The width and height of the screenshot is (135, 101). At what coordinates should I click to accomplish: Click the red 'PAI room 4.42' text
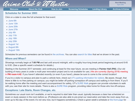[14, 74]
